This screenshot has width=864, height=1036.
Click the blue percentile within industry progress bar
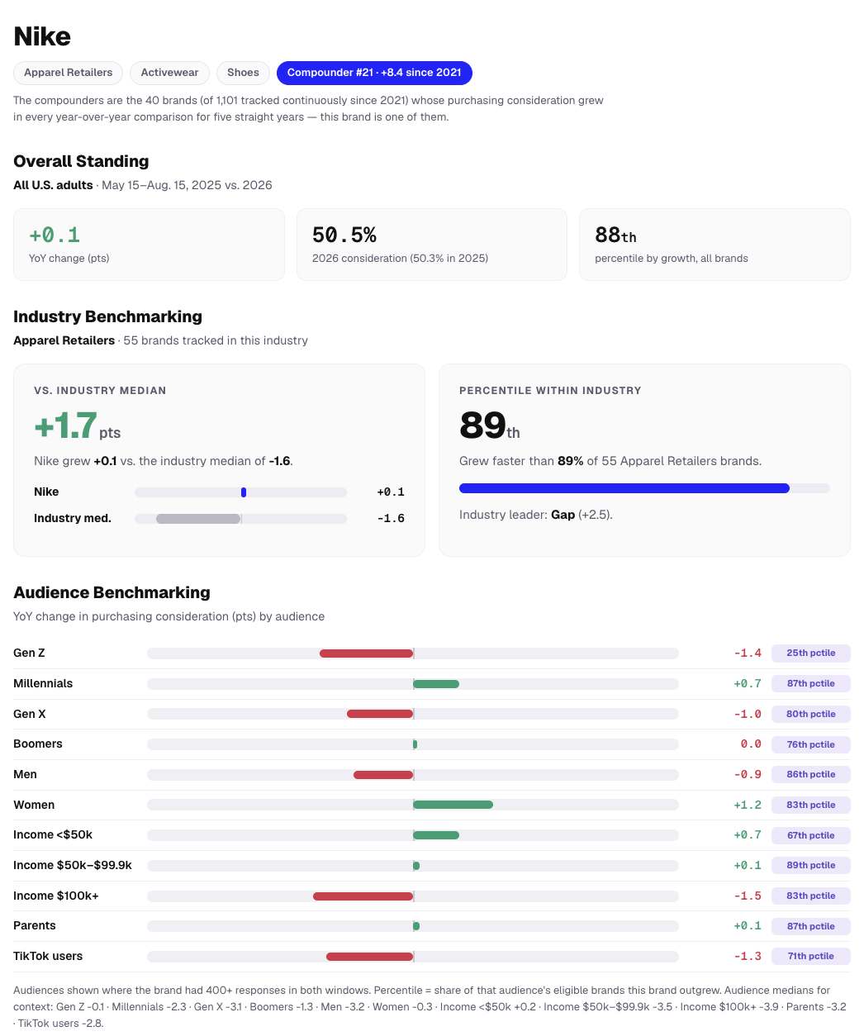coord(624,488)
